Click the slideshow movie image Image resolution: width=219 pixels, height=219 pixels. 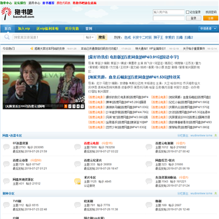tap(44, 82)
